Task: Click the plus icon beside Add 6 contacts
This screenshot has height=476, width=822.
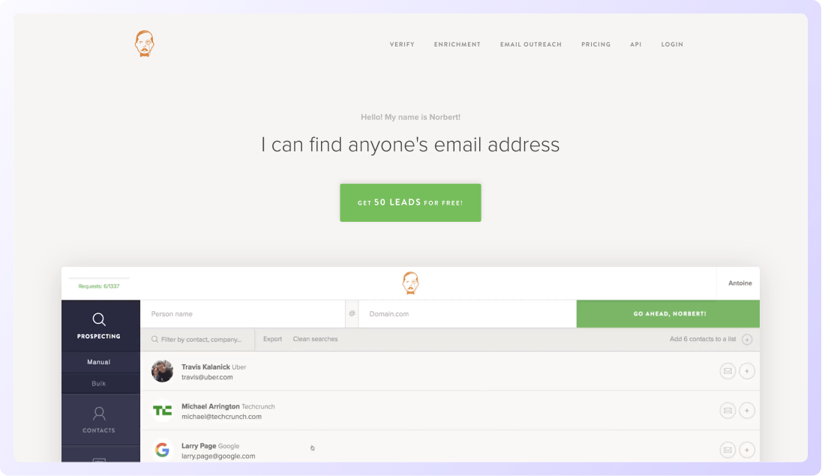Action: pyautogui.click(x=747, y=340)
